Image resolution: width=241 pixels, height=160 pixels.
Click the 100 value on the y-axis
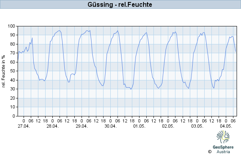(x=11, y=26)
